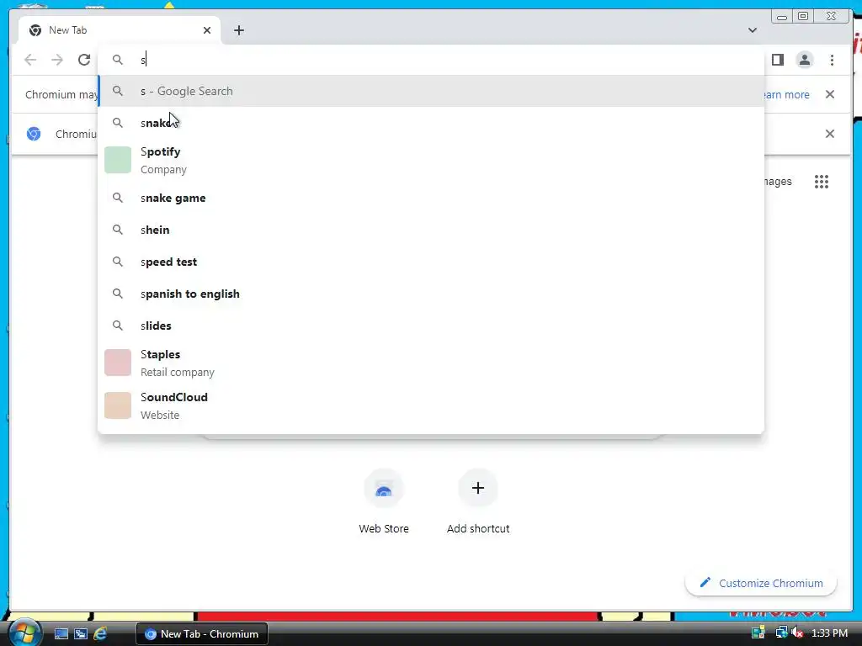Pick the 'spanish to english' suggestion
Viewport: 862px width, 646px height.
[x=431, y=294]
